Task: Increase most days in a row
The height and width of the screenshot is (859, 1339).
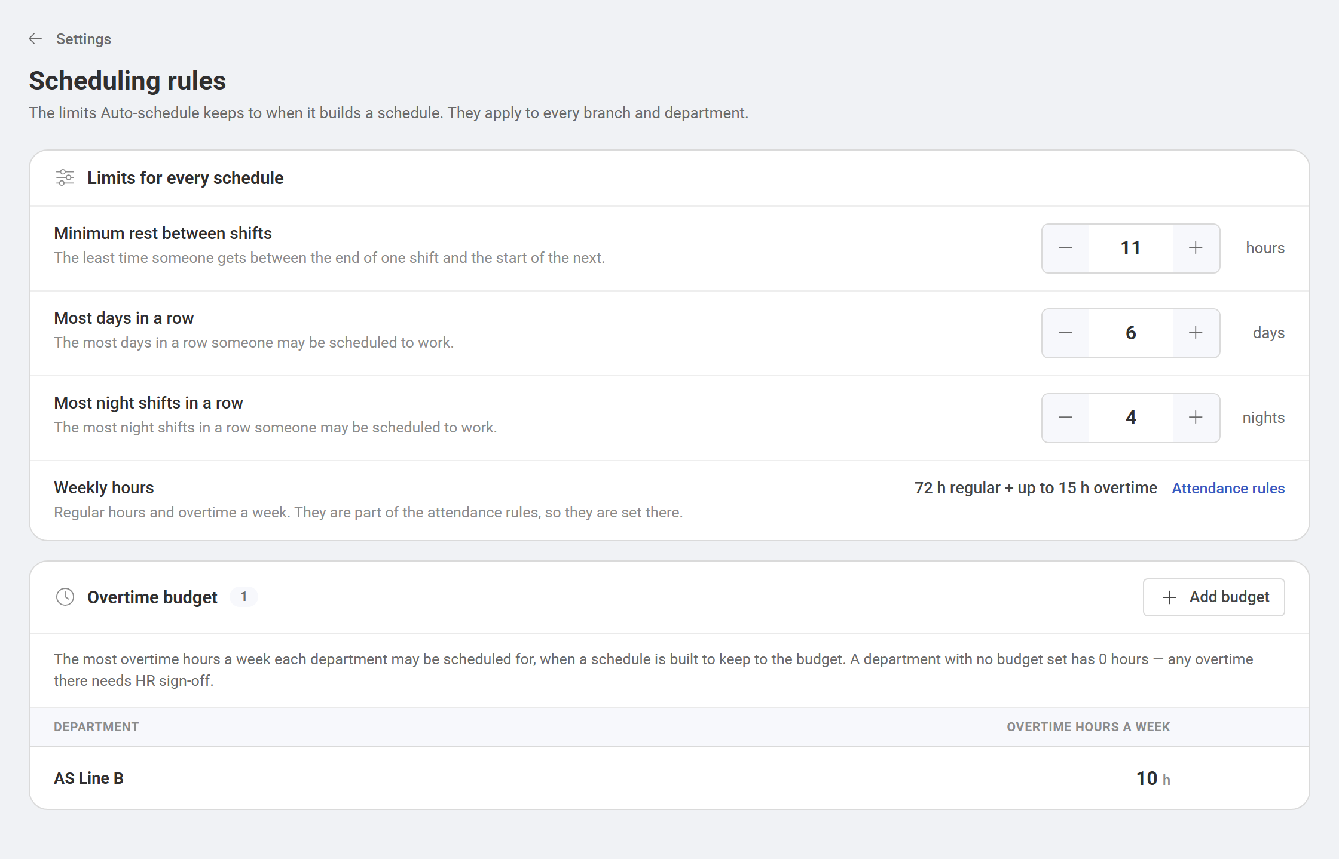Action: tap(1196, 333)
